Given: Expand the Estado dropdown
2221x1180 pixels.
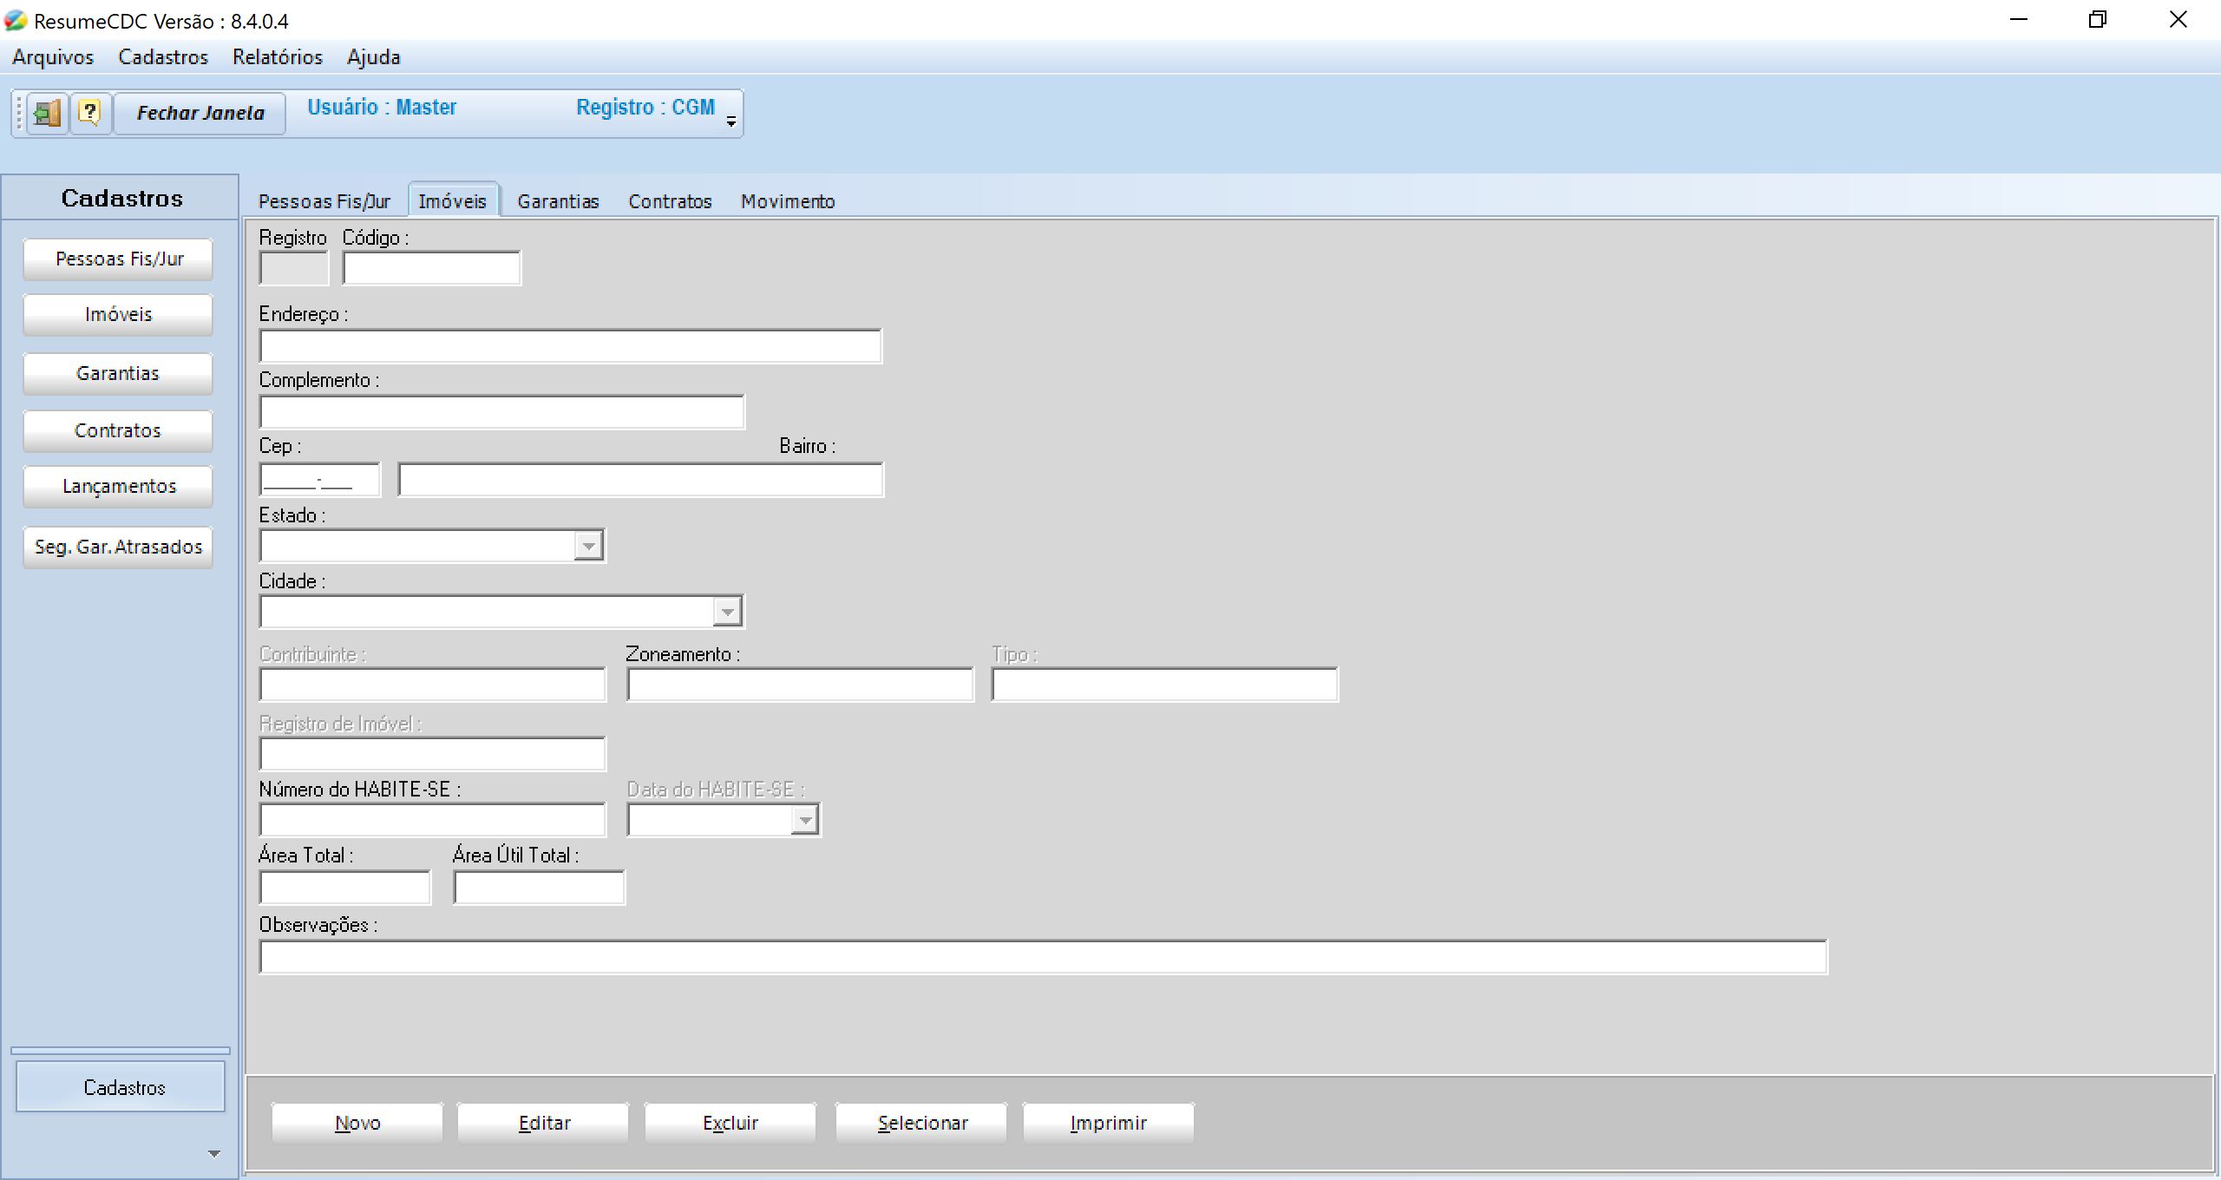Looking at the screenshot, I should coord(588,546).
